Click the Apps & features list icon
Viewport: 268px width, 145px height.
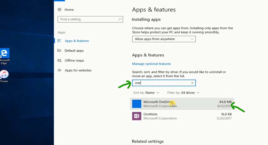click(59, 41)
